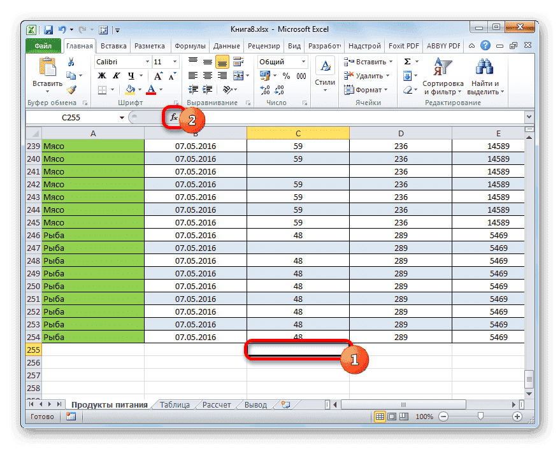This screenshot has height=449, width=560.
Task: Toggle underline (Ч) formatting
Action: point(131,76)
